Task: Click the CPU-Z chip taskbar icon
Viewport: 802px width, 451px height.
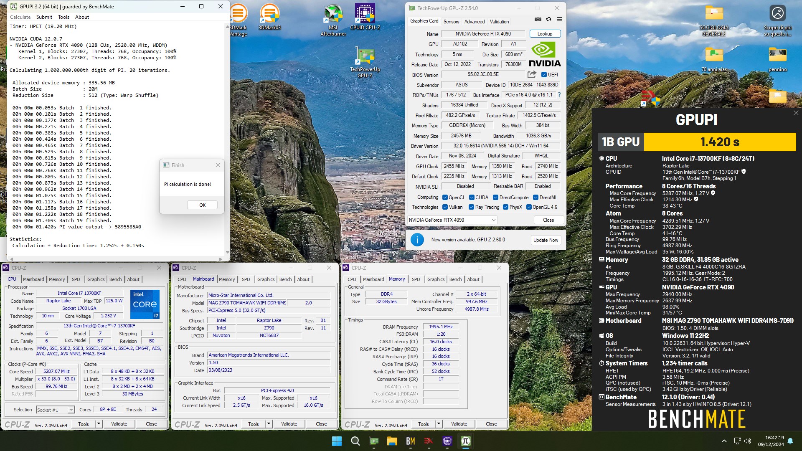Action: [x=447, y=441]
